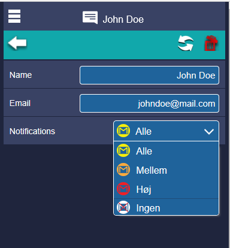Screen dimensions: 230x248
Task: Choose Ingen to disable notifications
Action: tap(166, 207)
